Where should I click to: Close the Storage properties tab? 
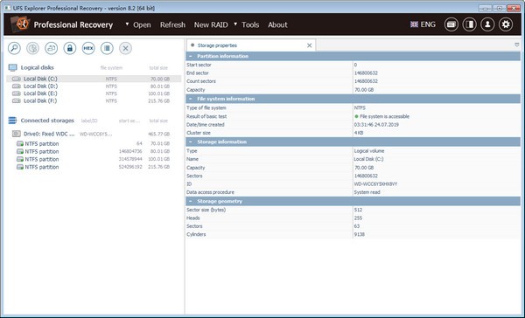click(310, 45)
